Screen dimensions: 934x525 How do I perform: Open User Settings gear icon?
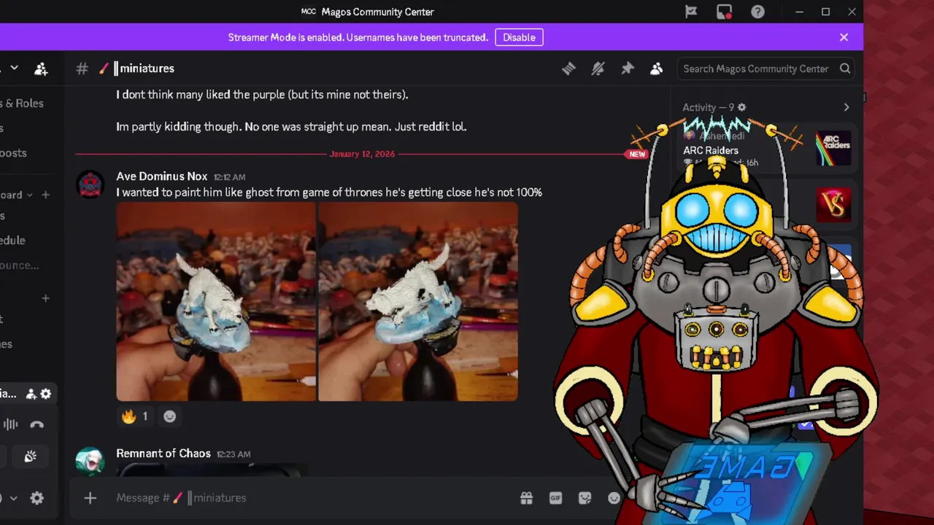(37, 499)
